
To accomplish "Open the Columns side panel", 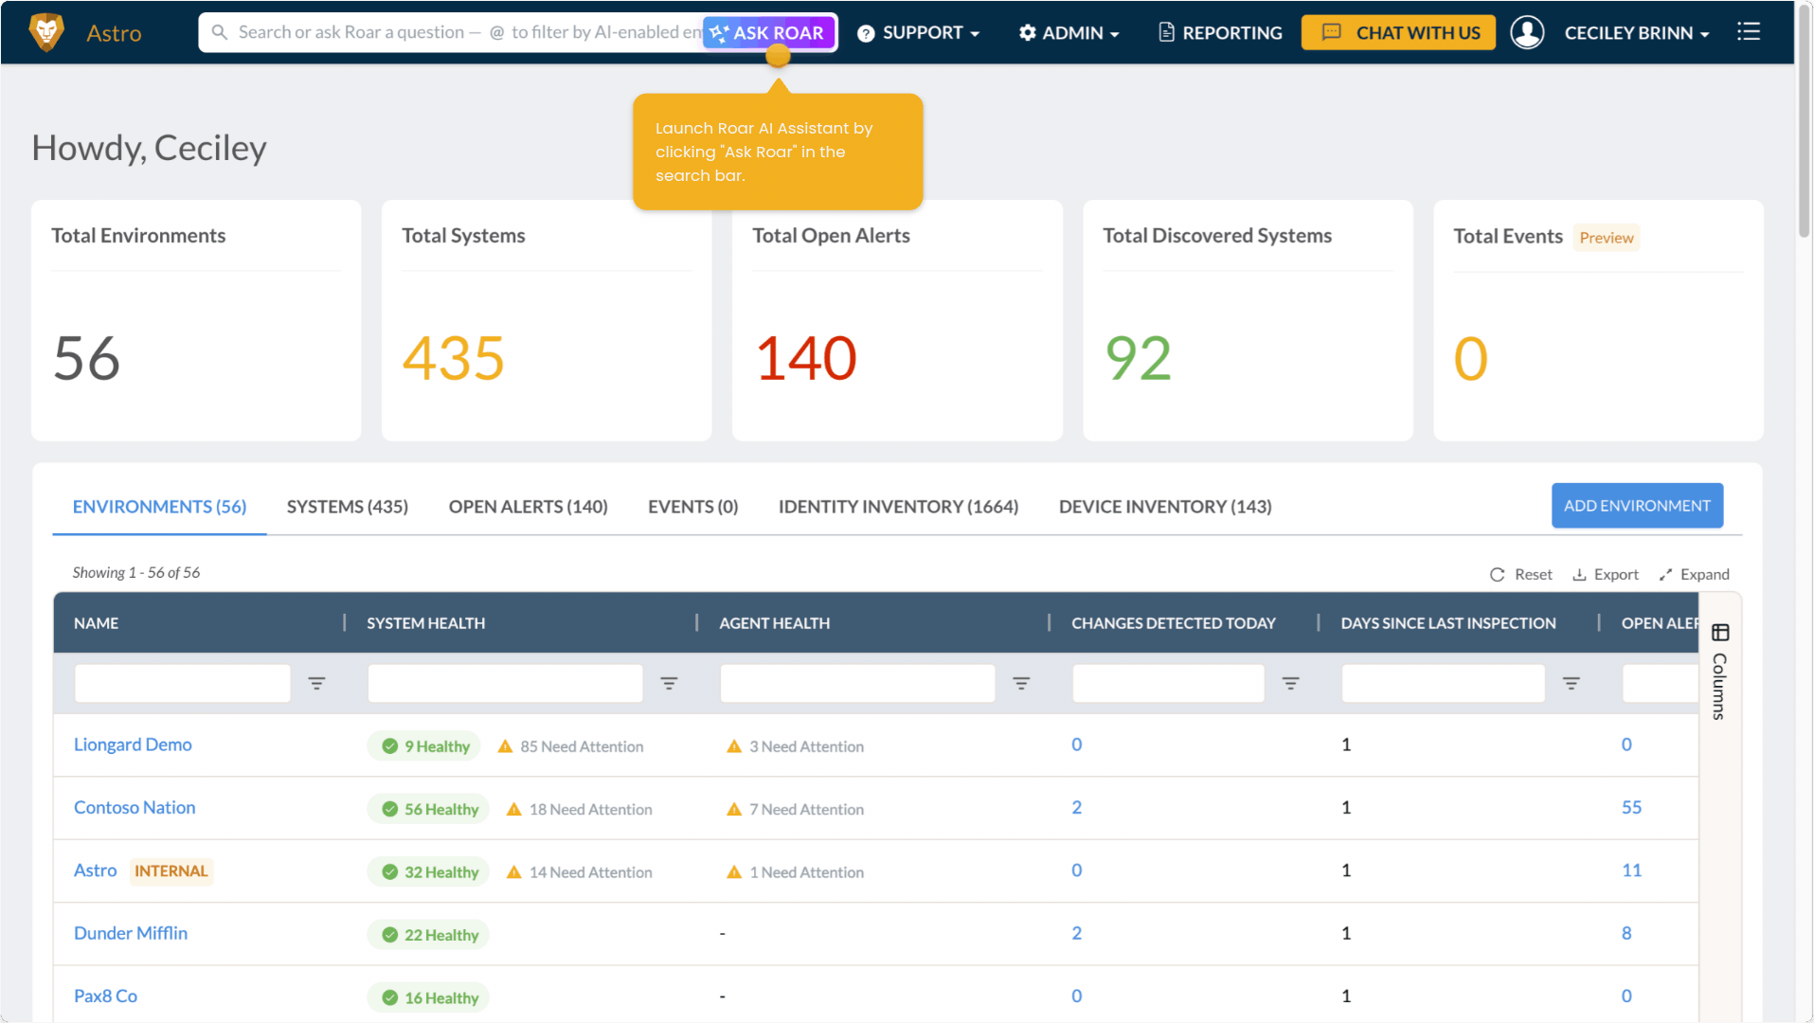I will pos(1720,672).
